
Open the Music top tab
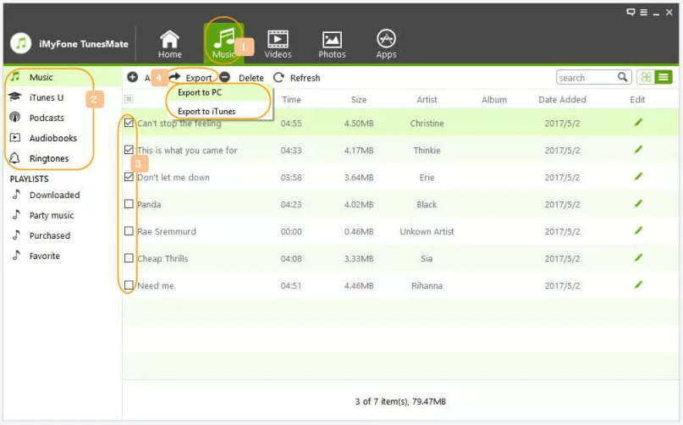223,44
